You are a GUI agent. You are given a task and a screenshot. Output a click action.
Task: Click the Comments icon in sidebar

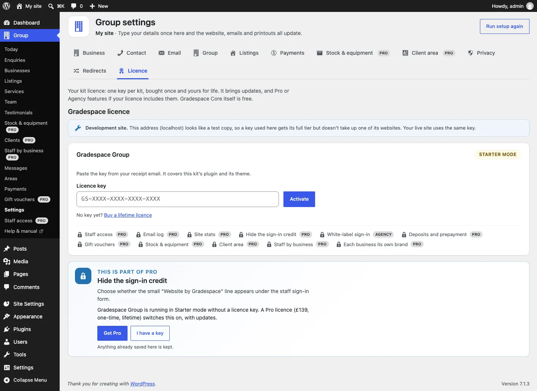click(7, 287)
